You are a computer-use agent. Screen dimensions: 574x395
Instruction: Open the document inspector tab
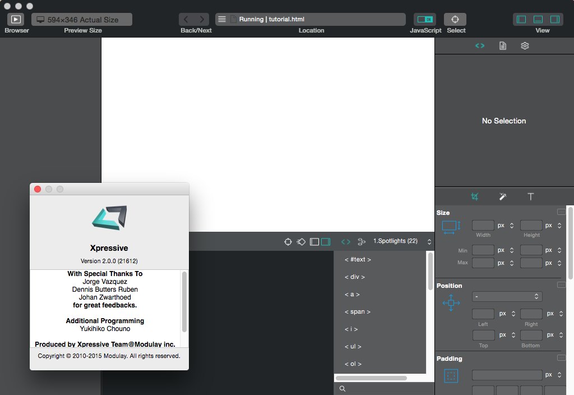(503, 46)
